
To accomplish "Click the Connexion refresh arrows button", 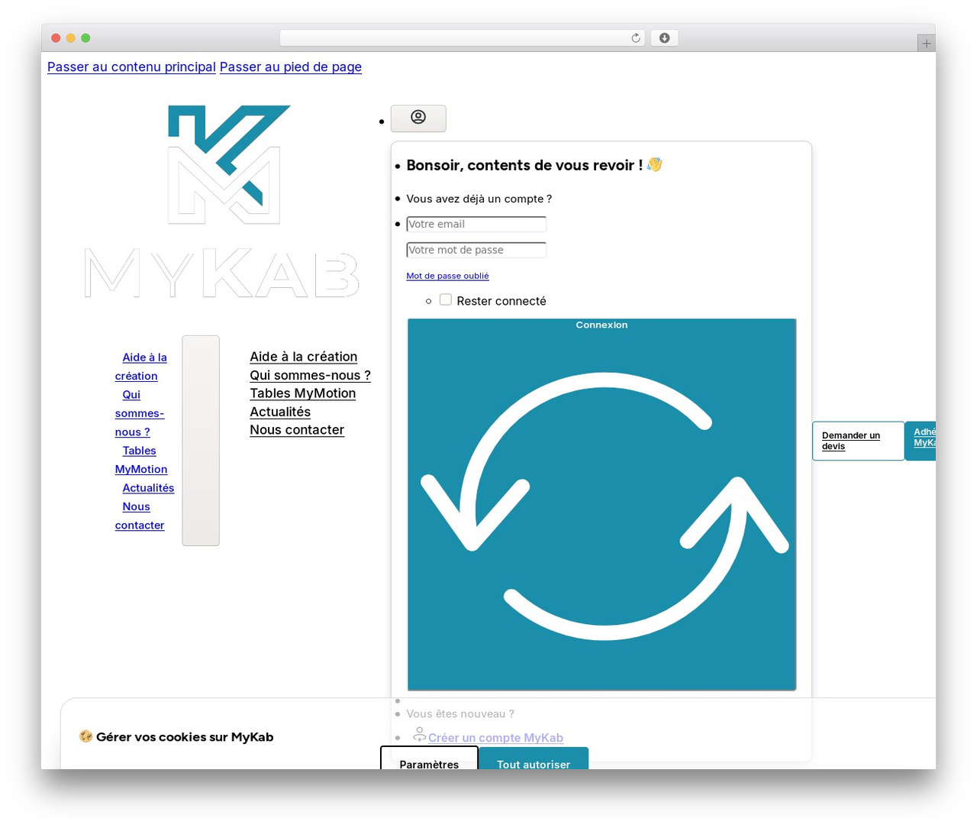I will pos(601,505).
